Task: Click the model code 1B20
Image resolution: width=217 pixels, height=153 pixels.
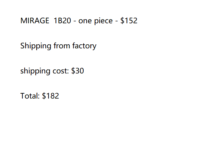Action: [62, 21]
